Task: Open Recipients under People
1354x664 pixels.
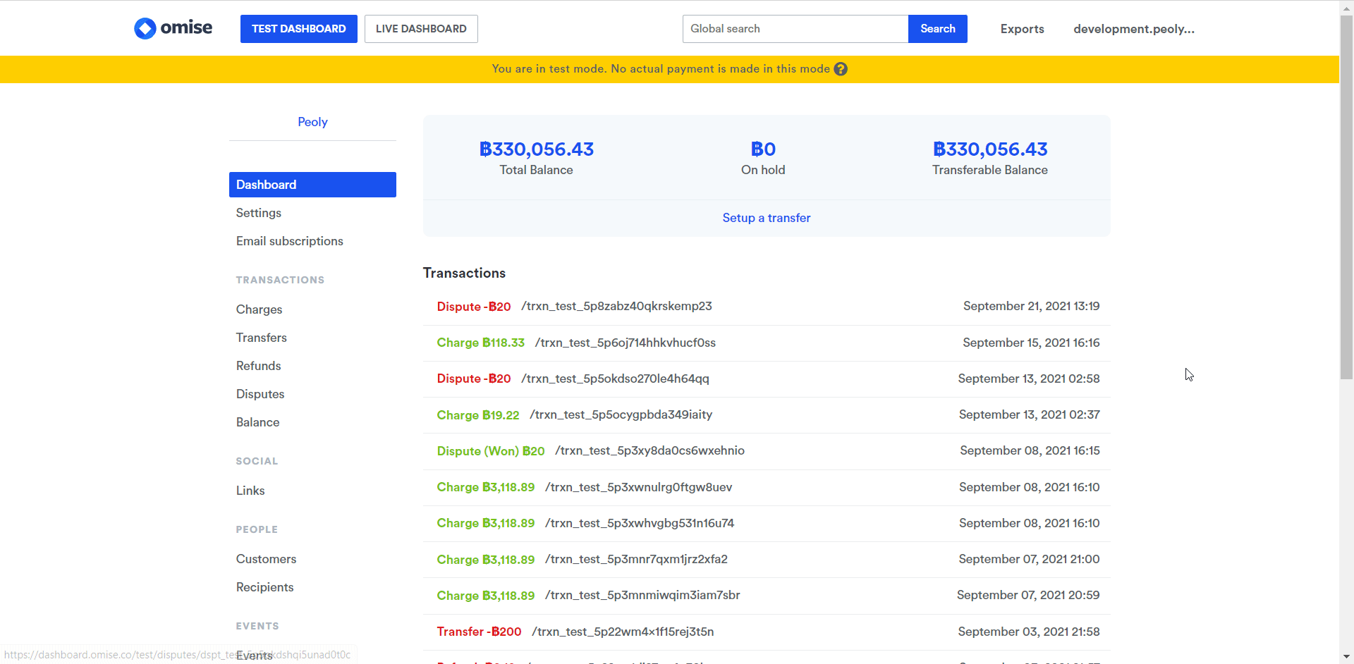Action: [265, 587]
